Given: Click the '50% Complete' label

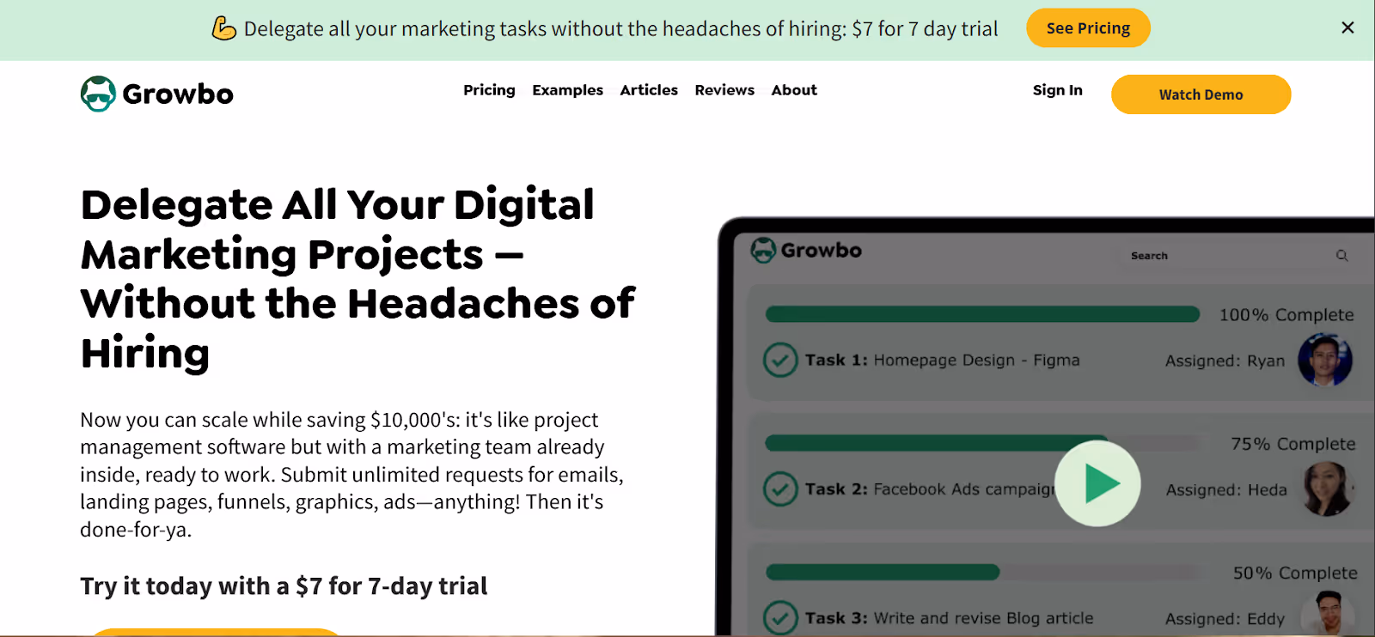Looking at the screenshot, I should (1295, 573).
